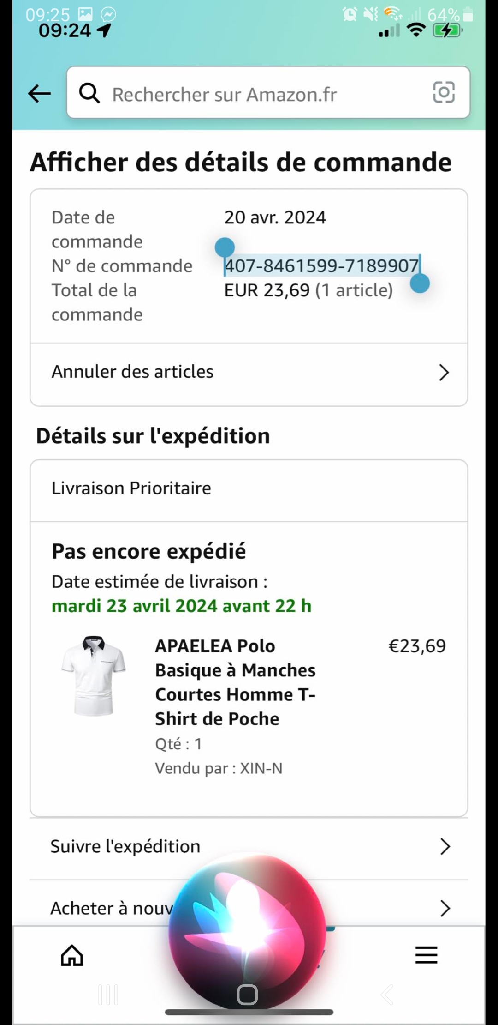Image resolution: width=498 pixels, height=1025 pixels.
Task: Tap Android recent apps button
Action: point(108,995)
